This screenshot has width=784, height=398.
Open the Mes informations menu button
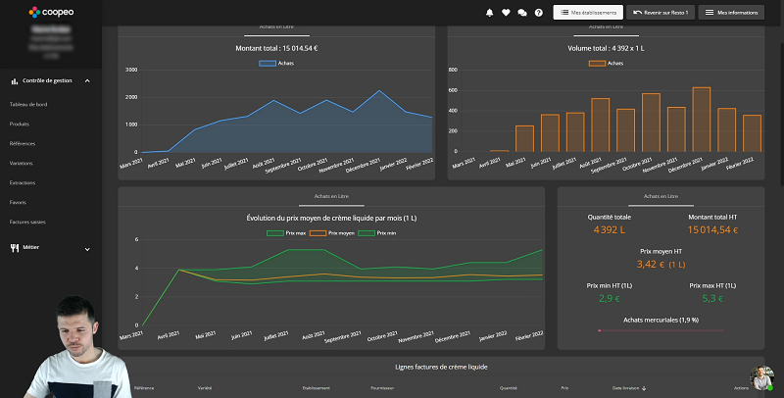(731, 13)
